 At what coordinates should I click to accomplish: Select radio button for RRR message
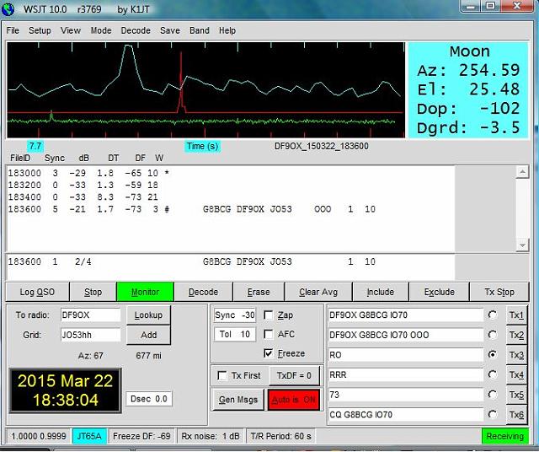coord(493,374)
